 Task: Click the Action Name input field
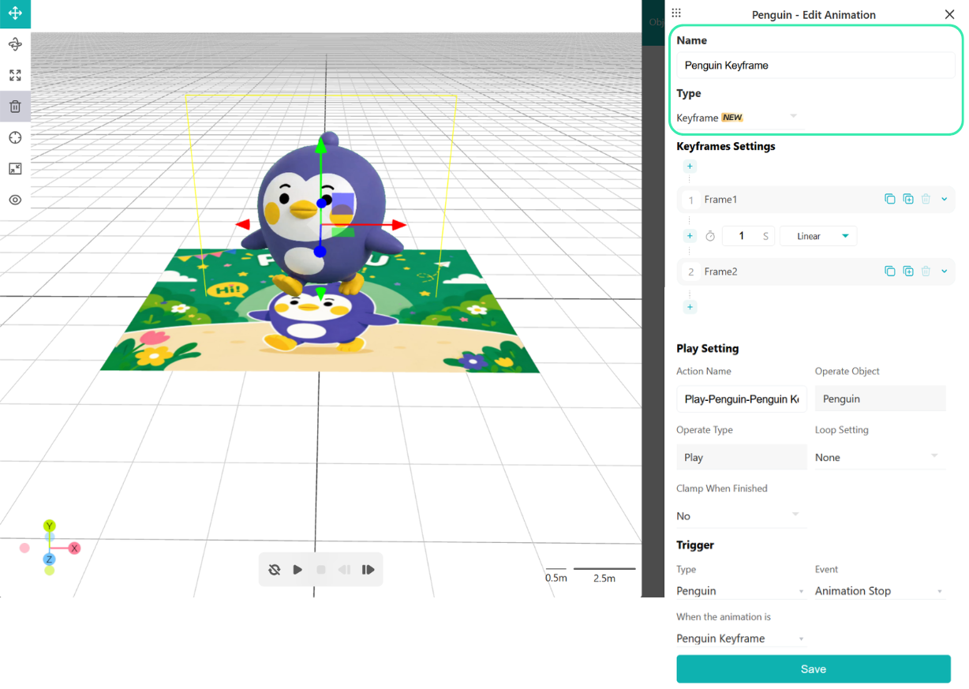742,399
